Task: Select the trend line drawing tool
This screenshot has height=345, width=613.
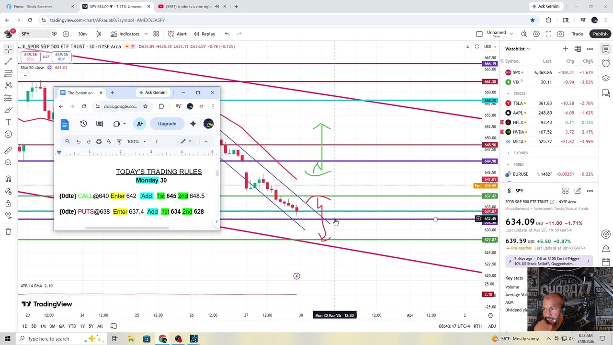Action: (8, 61)
